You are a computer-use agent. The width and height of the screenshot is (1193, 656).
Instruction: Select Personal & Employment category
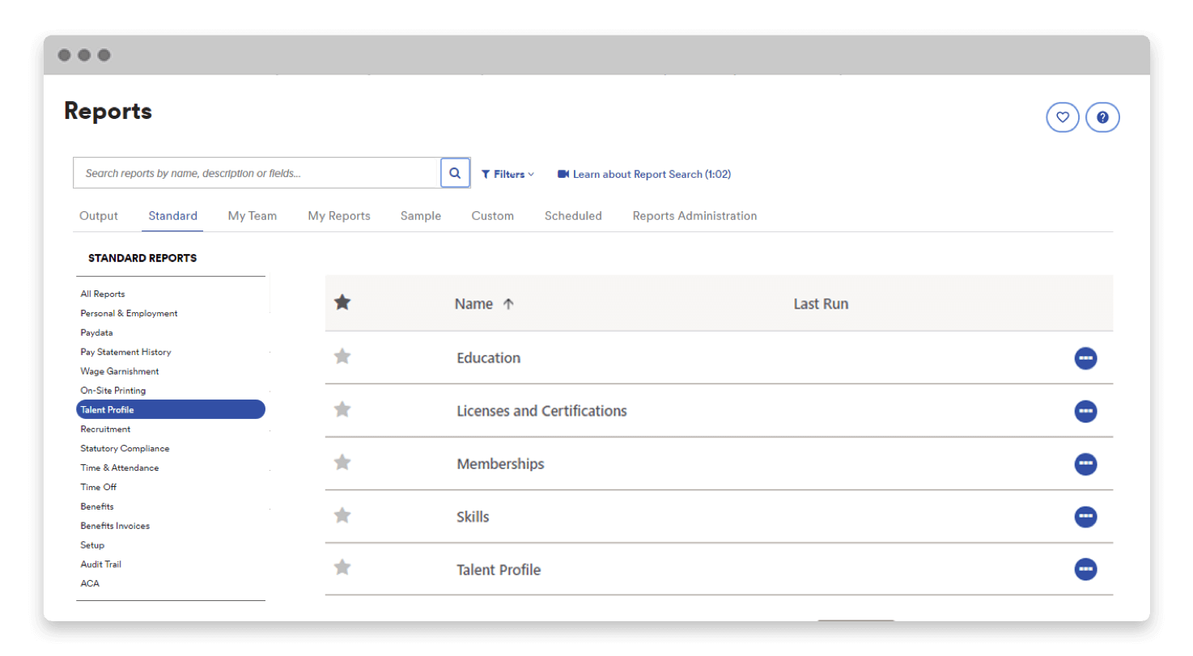(x=129, y=313)
